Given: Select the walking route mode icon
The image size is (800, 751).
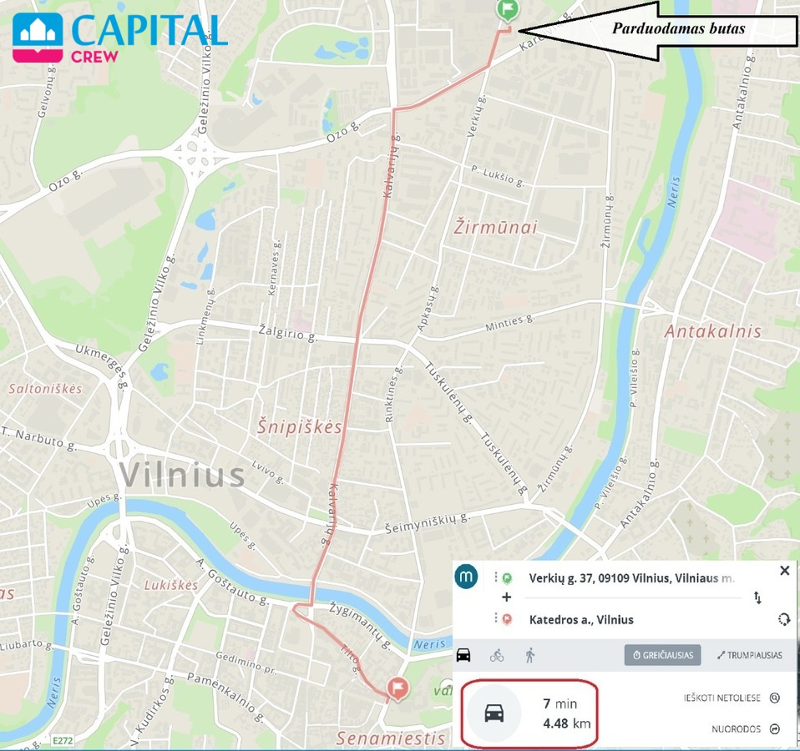Looking at the screenshot, I should click(530, 655).
